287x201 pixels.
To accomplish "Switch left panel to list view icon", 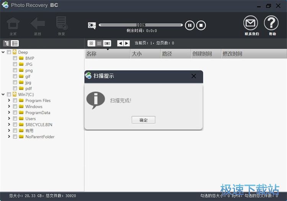I will [15, 43].
